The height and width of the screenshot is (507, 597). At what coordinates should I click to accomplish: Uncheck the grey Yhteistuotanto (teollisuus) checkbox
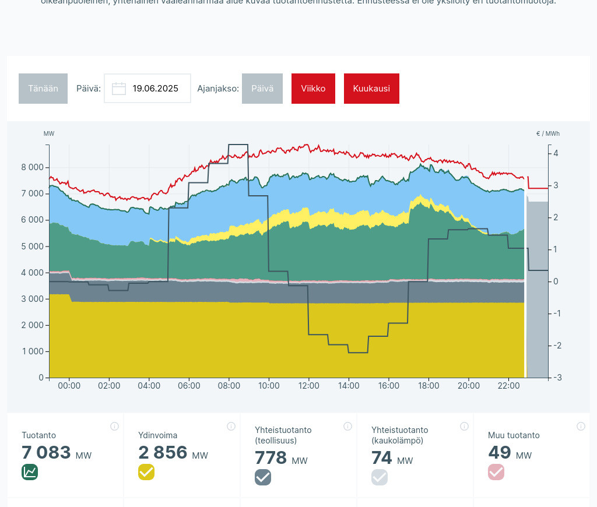click(x=263, y=477)
